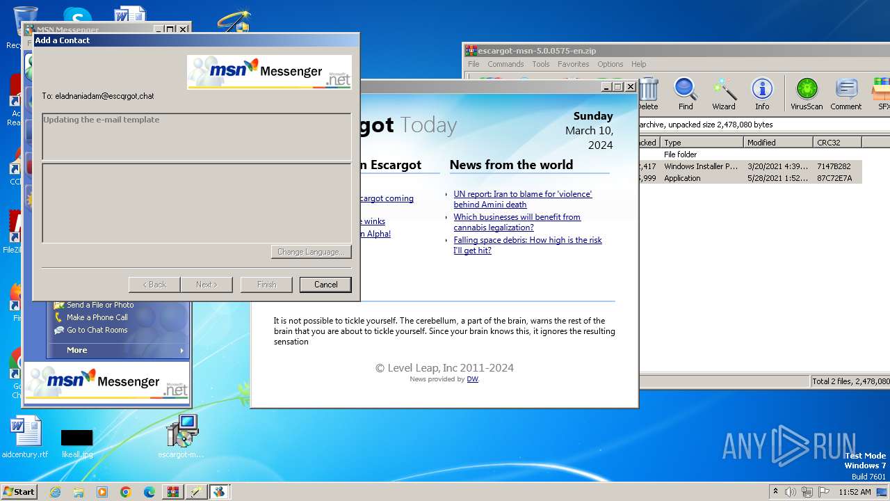Click the DW news provider link

472,379
